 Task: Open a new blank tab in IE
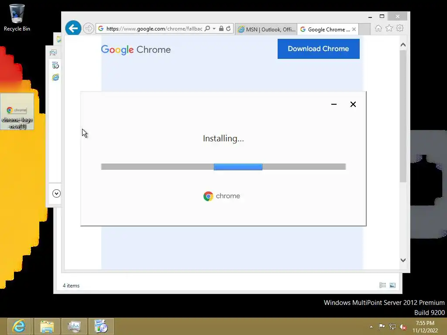point(364,29)
